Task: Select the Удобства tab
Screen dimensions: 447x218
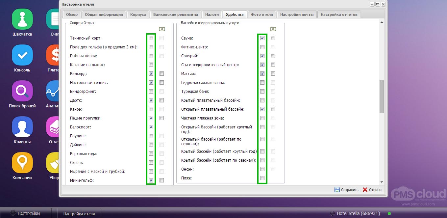Action: [235, 14]
